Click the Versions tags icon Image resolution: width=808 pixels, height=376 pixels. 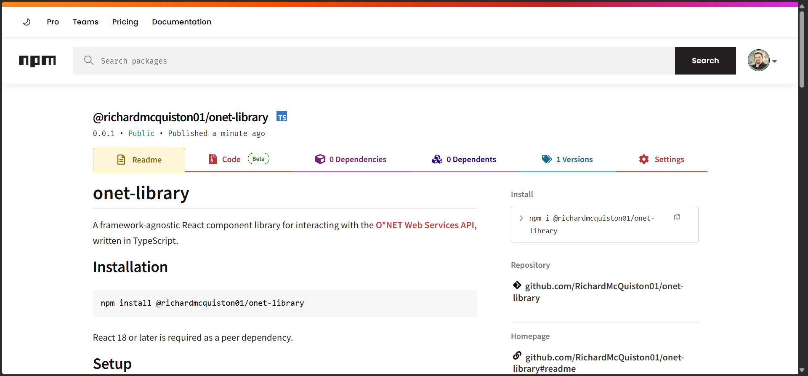(x=547, y=159)
